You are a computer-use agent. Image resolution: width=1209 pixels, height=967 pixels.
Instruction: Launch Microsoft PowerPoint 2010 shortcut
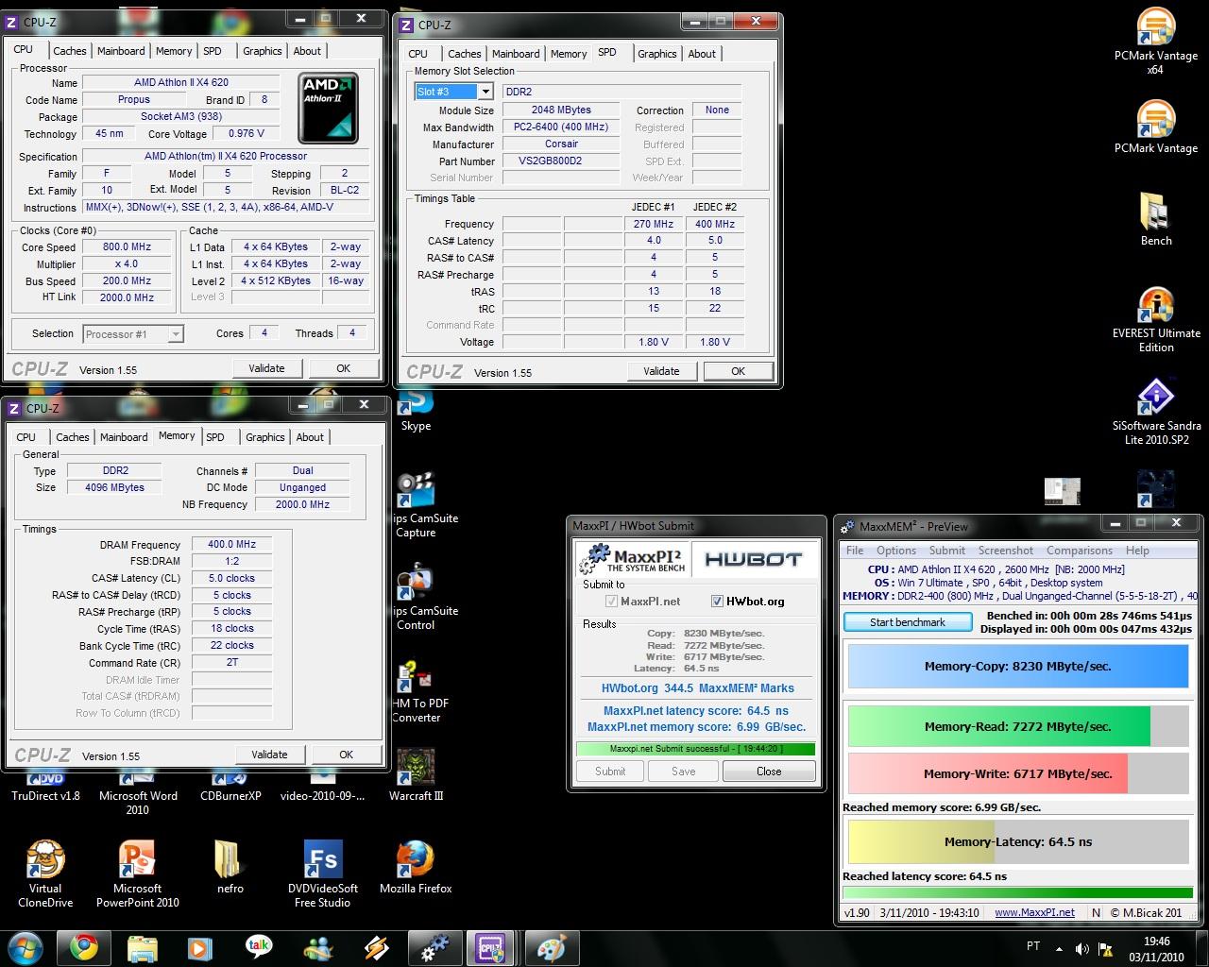click(x=138, y=874)
